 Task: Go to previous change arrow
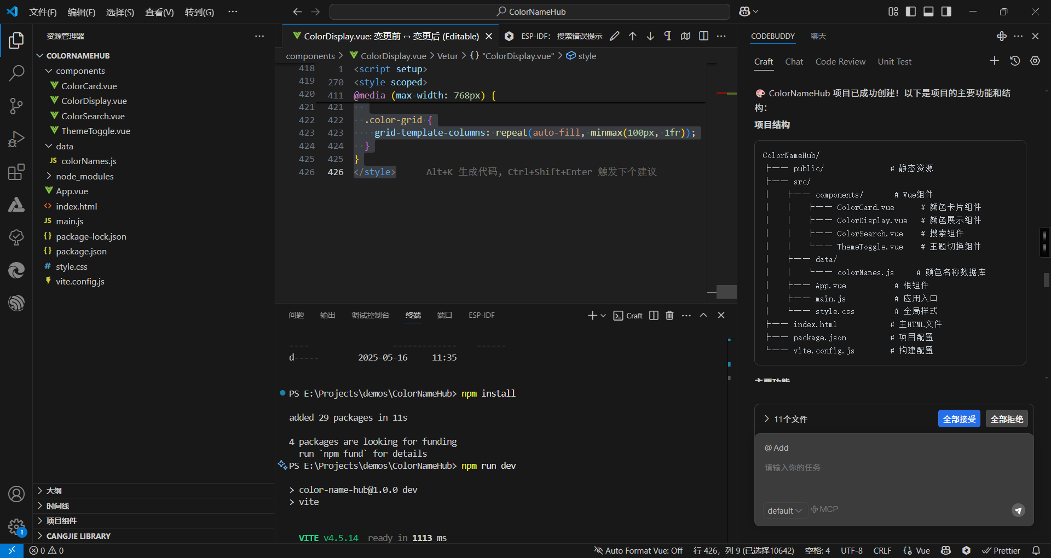[x=632, y=36]
